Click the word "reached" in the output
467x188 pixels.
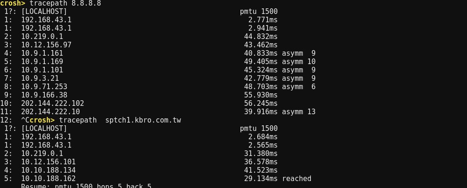coord(296,179)
